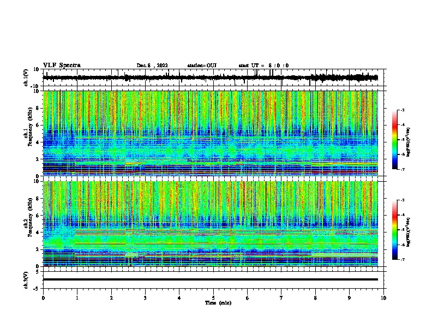This screenshot has height=334, width=432.
Task: Click the "-5" tick on ch.3(V) axis
Action: 37,289
